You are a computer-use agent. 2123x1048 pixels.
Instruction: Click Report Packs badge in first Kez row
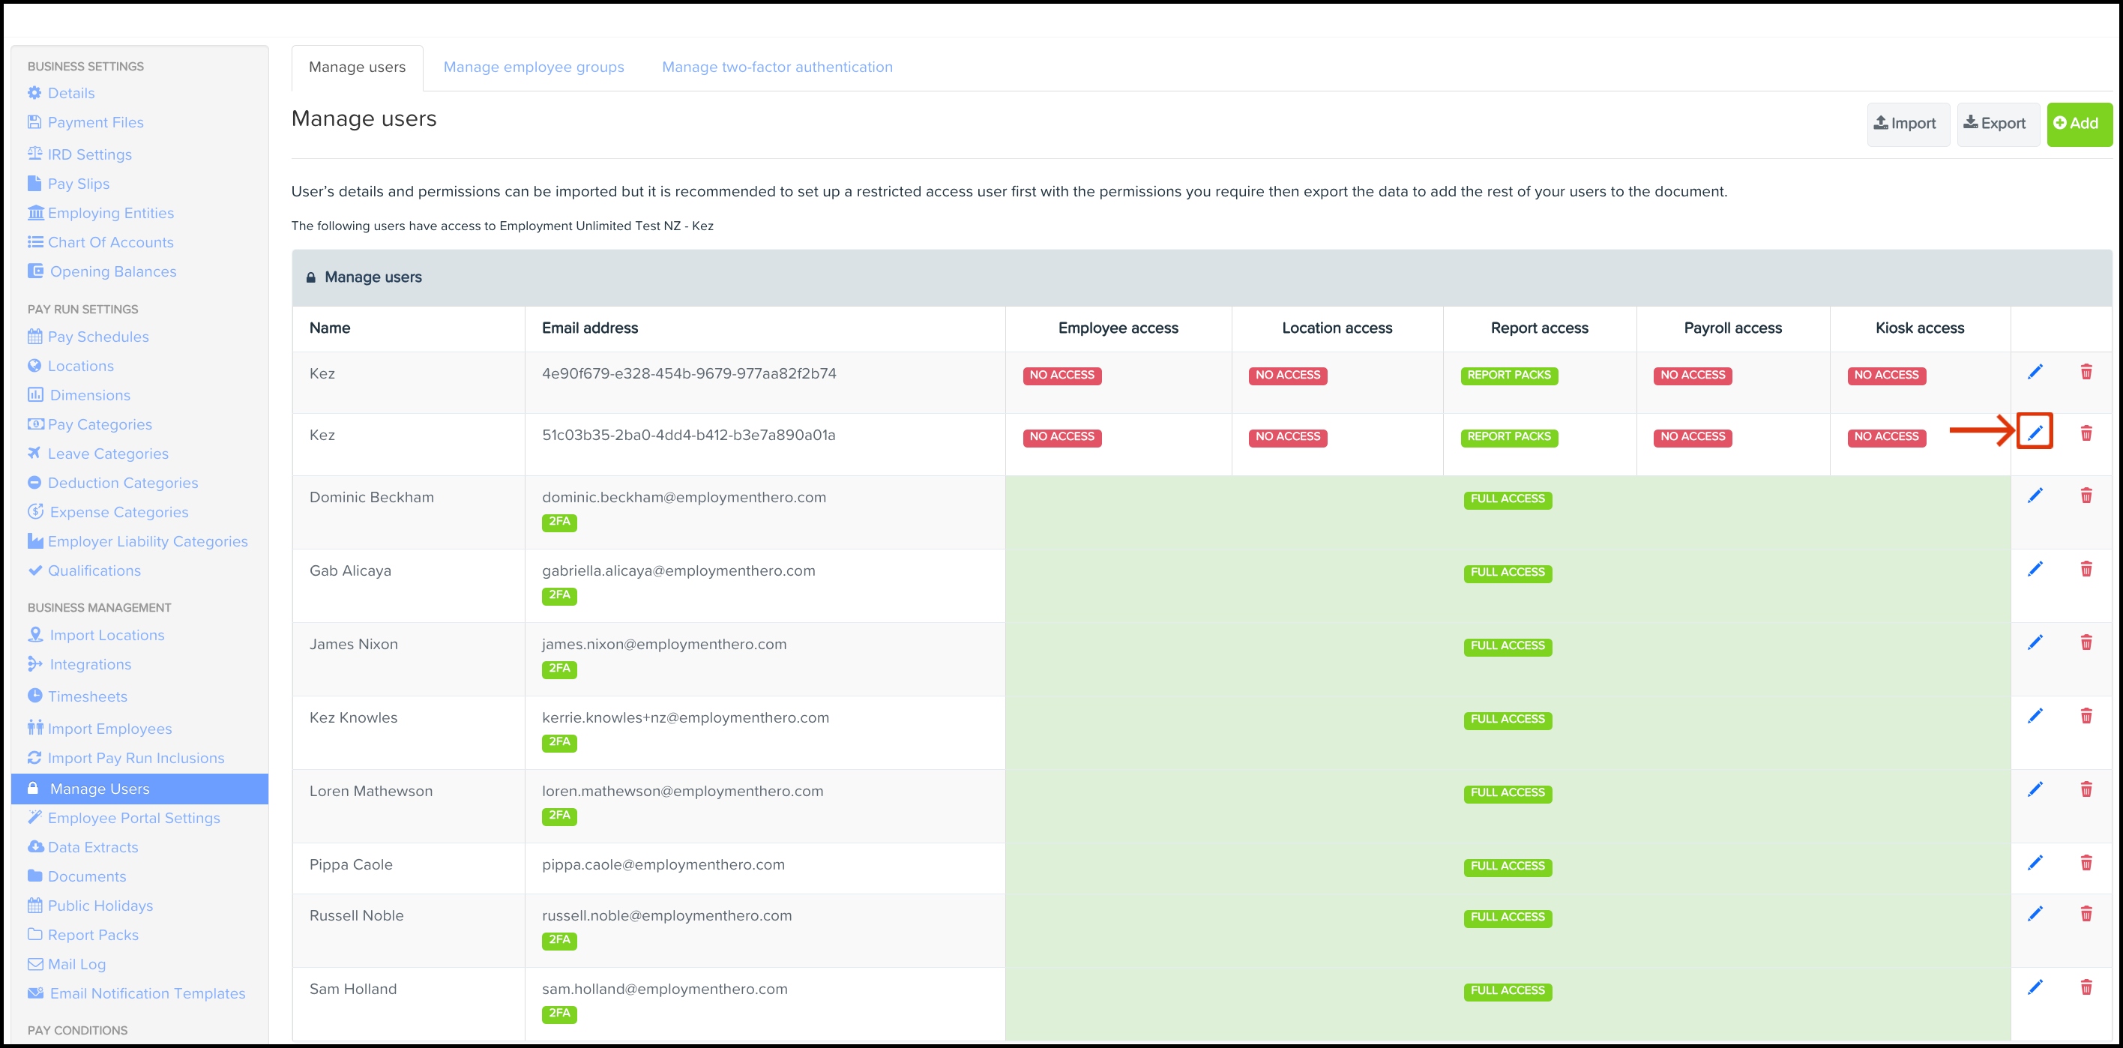[x=1508, y=376]
